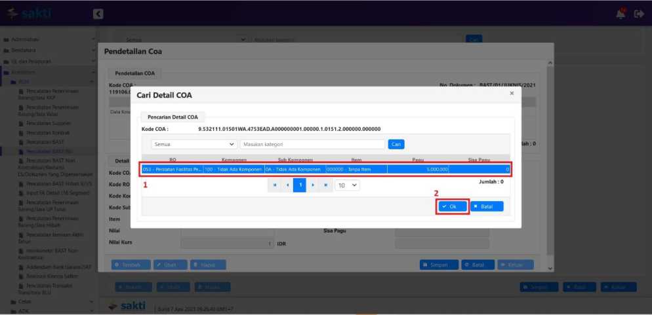This screenshot has height=315, width=652.
Task: Click the Masukan kategori input field
Action: 312,144
